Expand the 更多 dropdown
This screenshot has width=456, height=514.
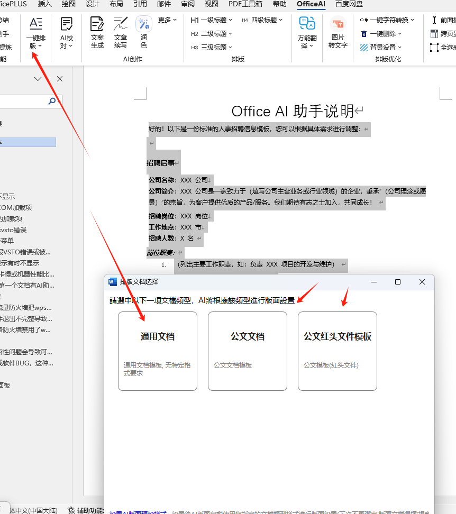click(167, 20)
